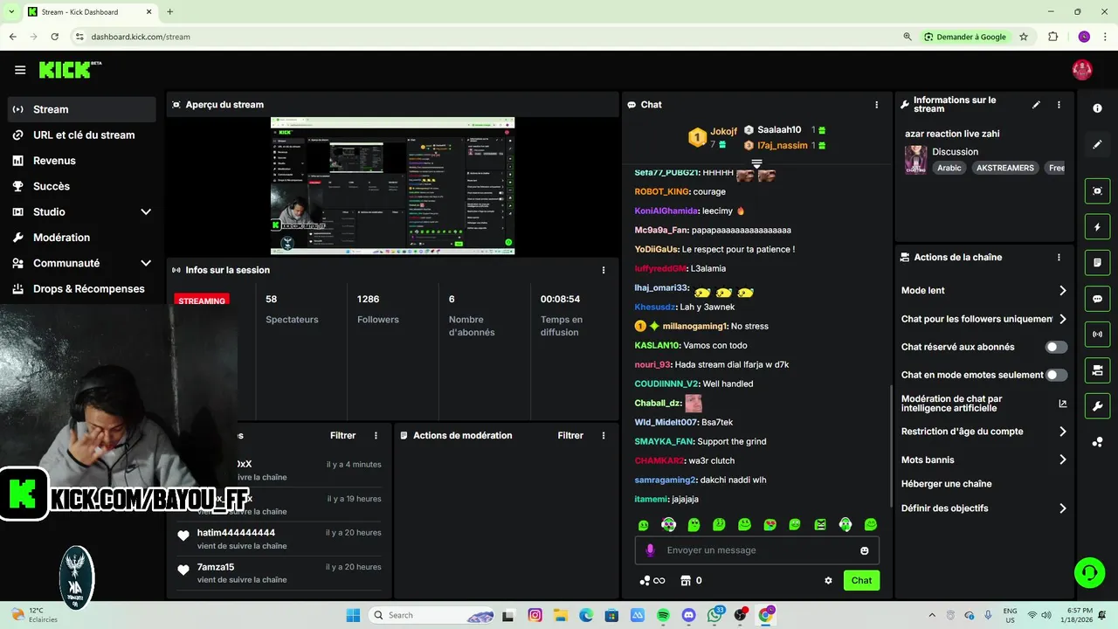Click the Windows taskbar Search box
This screenshot has width=1118, height=629.
tap(432, 615)
